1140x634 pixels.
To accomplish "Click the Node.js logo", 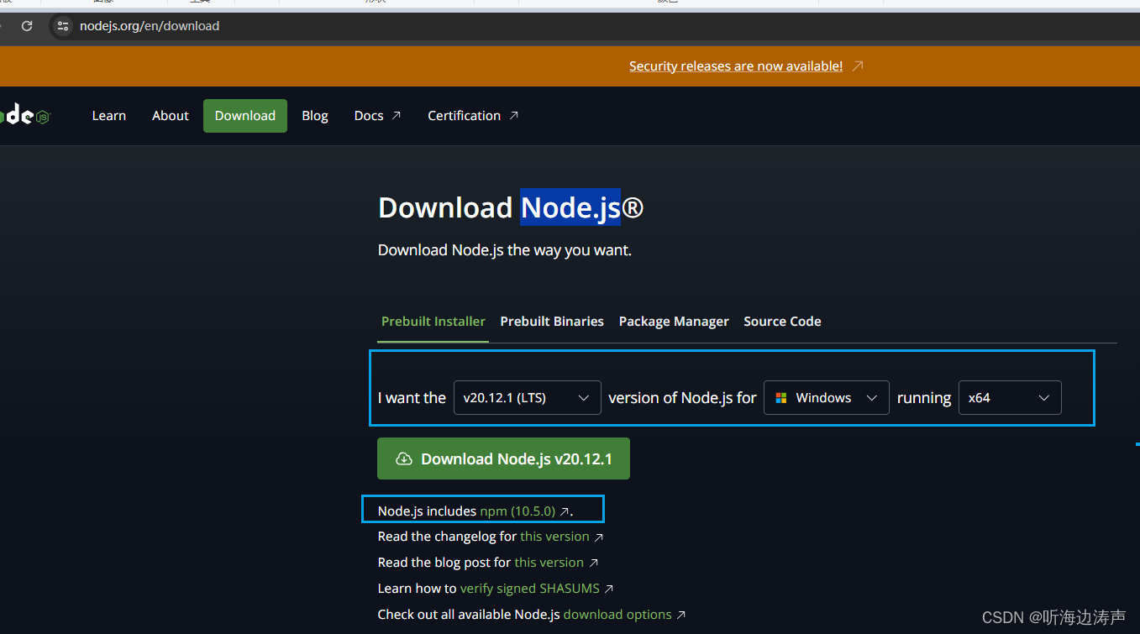I will [x=21, y=115].
